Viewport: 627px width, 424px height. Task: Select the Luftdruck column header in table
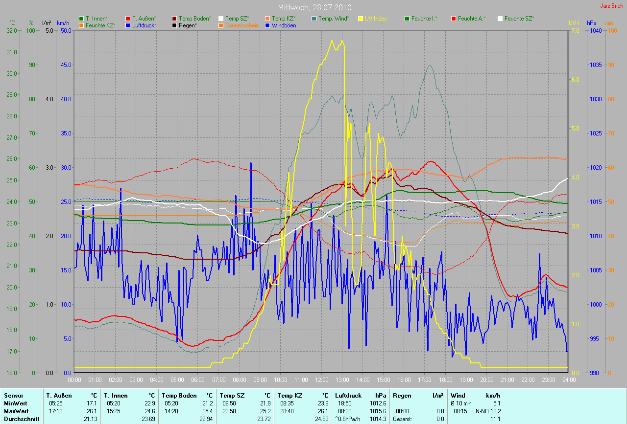(x=348, y=395)
